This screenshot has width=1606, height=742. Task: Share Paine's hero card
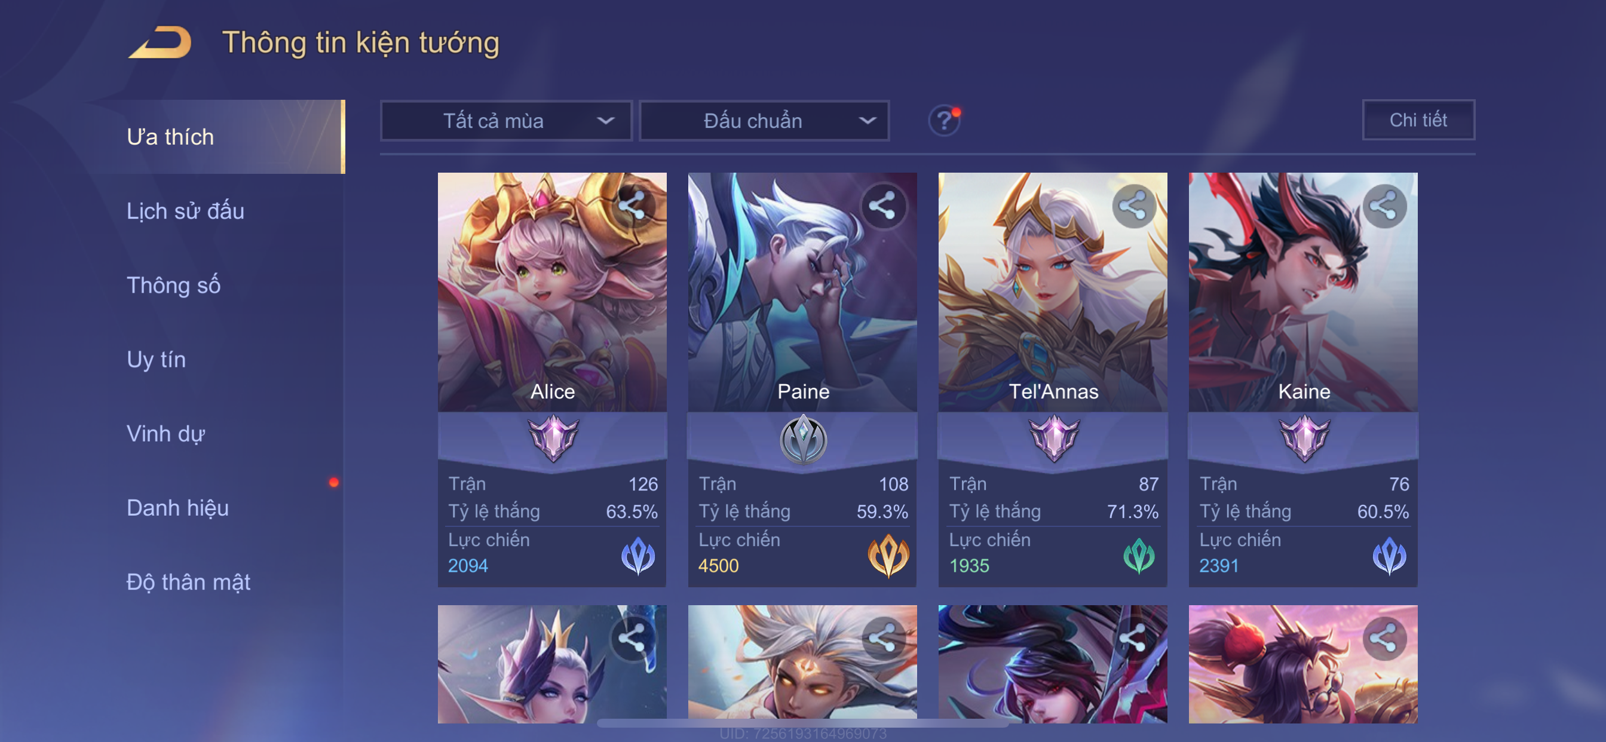pos(883,206)
